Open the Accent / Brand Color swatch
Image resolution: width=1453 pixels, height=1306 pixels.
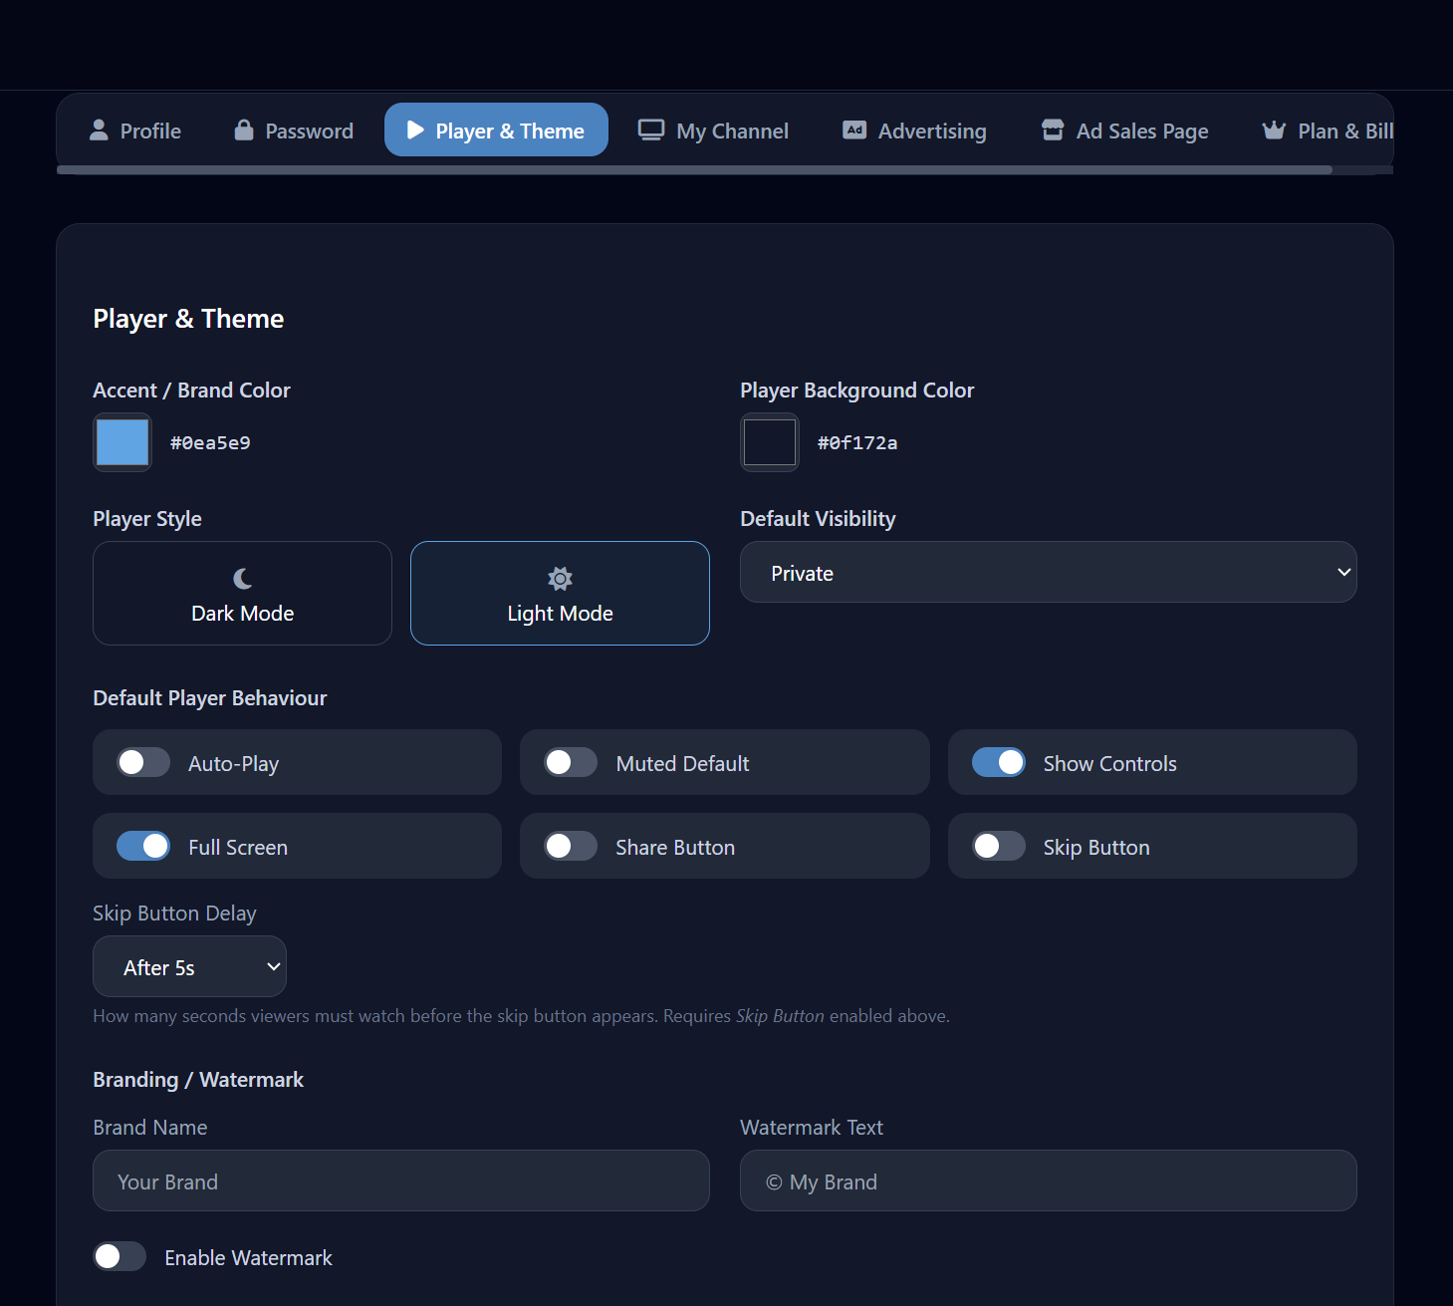click(x=122, y=442)
